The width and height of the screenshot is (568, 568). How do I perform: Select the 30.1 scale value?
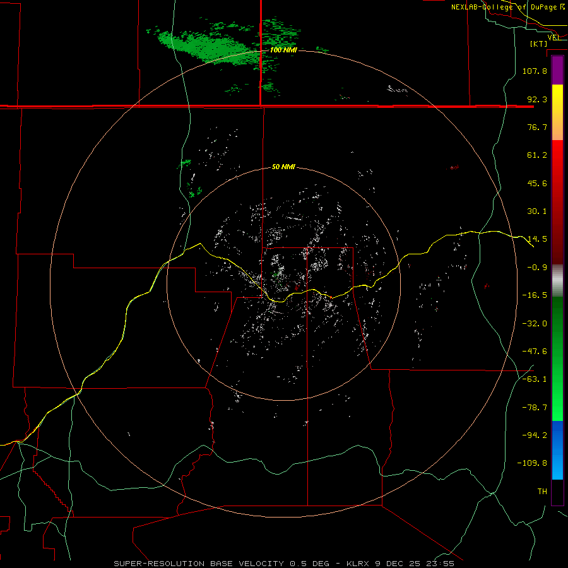coord(537,211)
